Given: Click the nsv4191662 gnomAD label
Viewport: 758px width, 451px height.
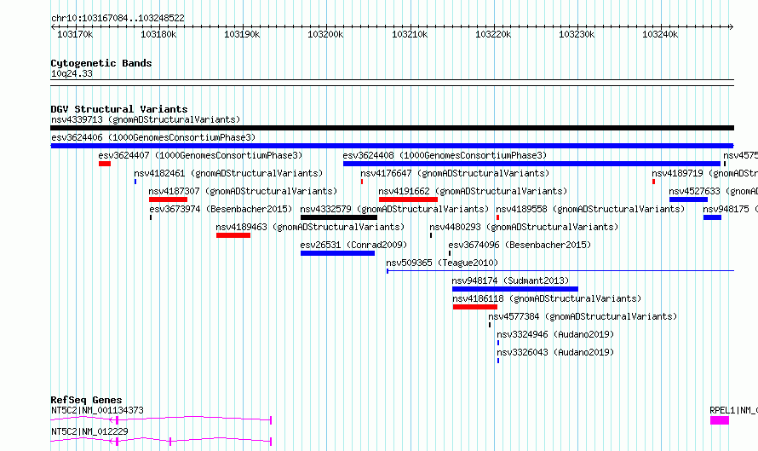Looking at the screenshot, I should tap(473, 191).
